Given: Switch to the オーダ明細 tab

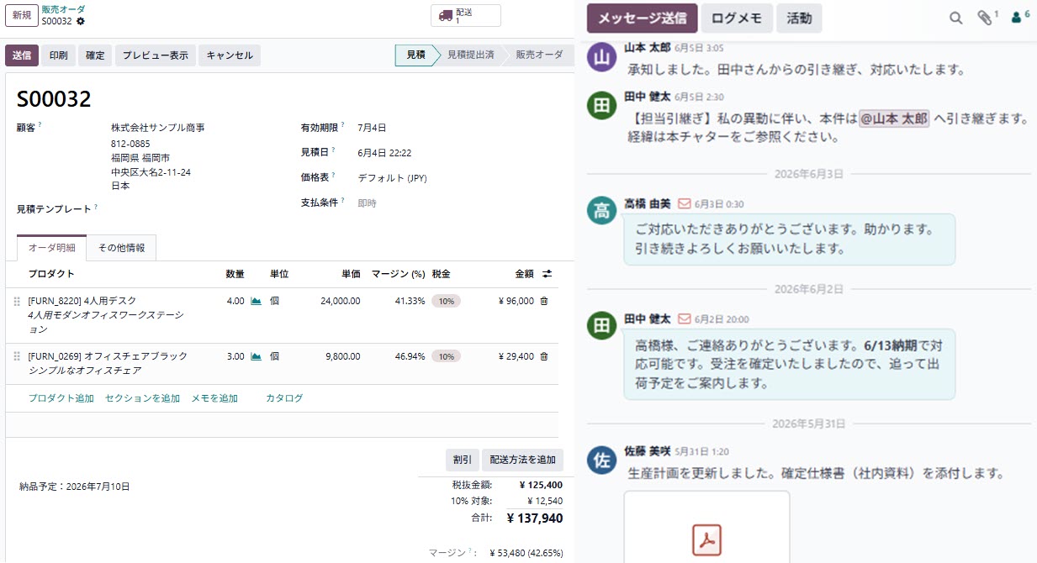Looking at the screenshot, I should (x=51, y=248).
